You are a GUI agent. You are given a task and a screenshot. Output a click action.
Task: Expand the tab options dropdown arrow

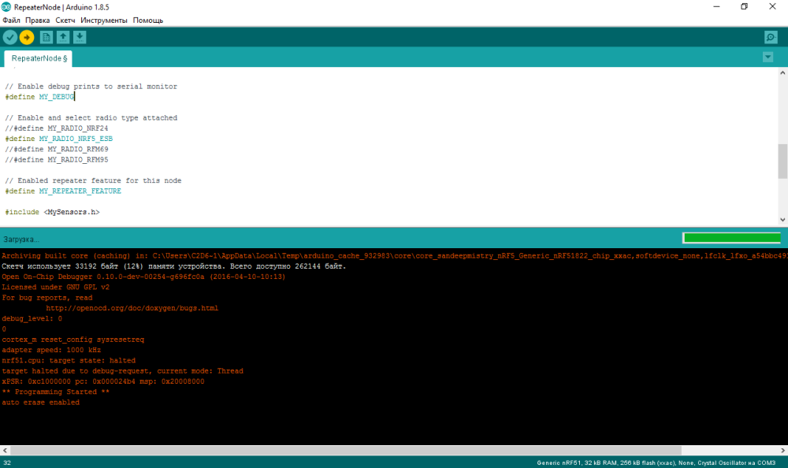click(768, 58)
